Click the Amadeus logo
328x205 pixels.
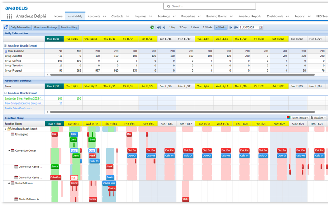pyautogui.click(x=17, y=8)
